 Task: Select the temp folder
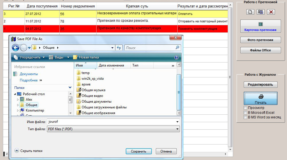coord(85,73)
